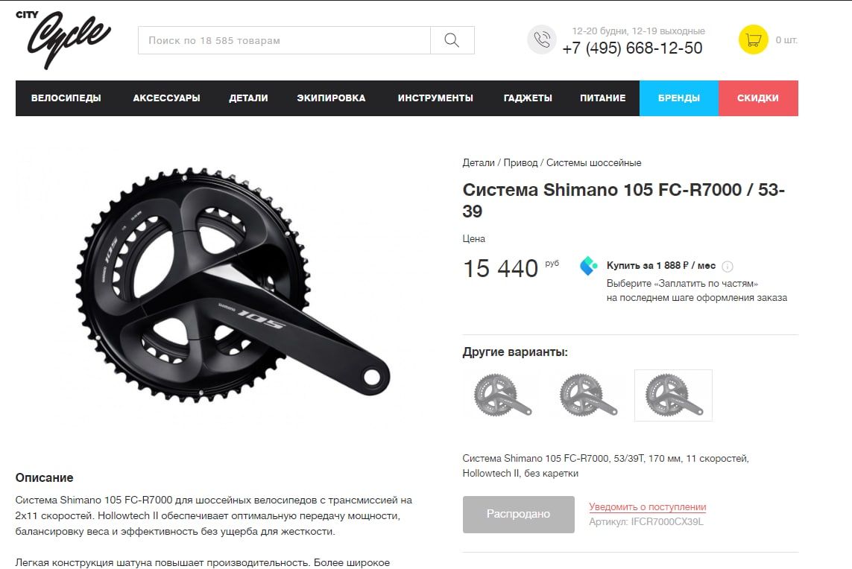Click the Уведомить о поступлении link
Screen dimensions: 852x569
tap(648, 506)
